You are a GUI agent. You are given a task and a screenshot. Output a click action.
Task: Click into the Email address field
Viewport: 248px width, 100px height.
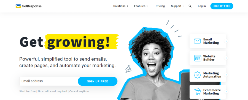click(x=49, y=81)
